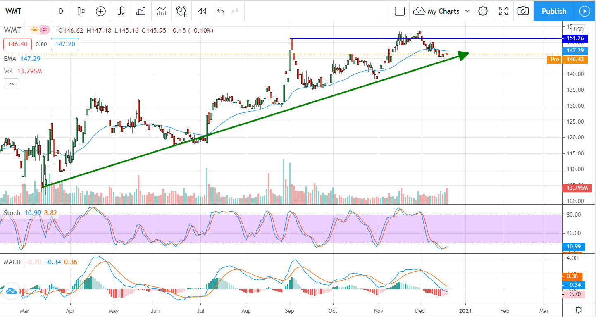596x317 pixels.
Task: Undo the last chart action
Action: point(221,11)
